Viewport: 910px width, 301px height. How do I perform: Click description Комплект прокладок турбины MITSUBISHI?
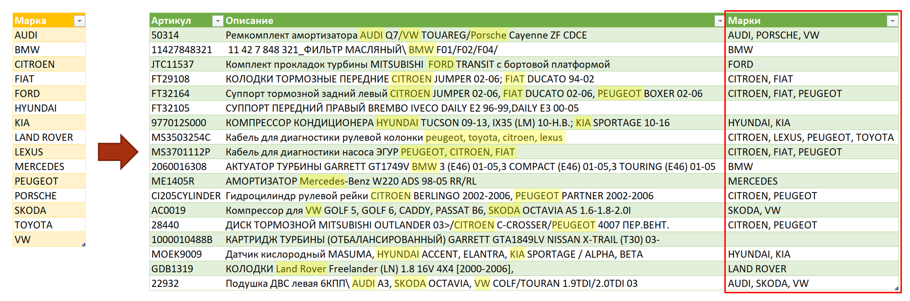475,64
